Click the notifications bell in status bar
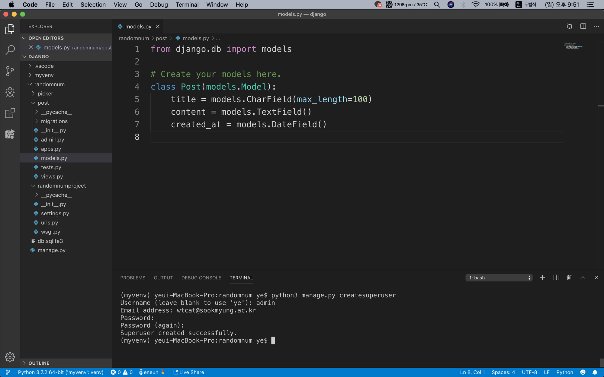This screenshot has height=377, width=604. [x=595, y=372]
